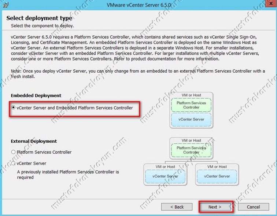Click the 'Select deployment type' title
The image size is (277, 216).
39,18
